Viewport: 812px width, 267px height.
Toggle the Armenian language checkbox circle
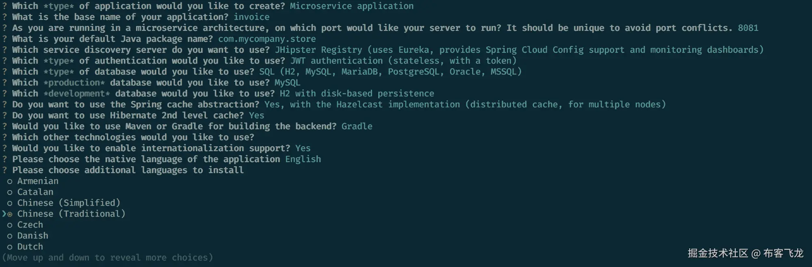point(10,182)
